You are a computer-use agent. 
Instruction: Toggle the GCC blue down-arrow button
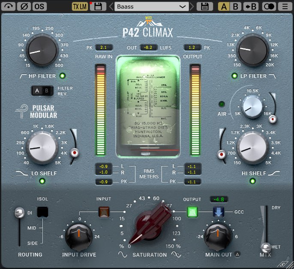(219, 212)
